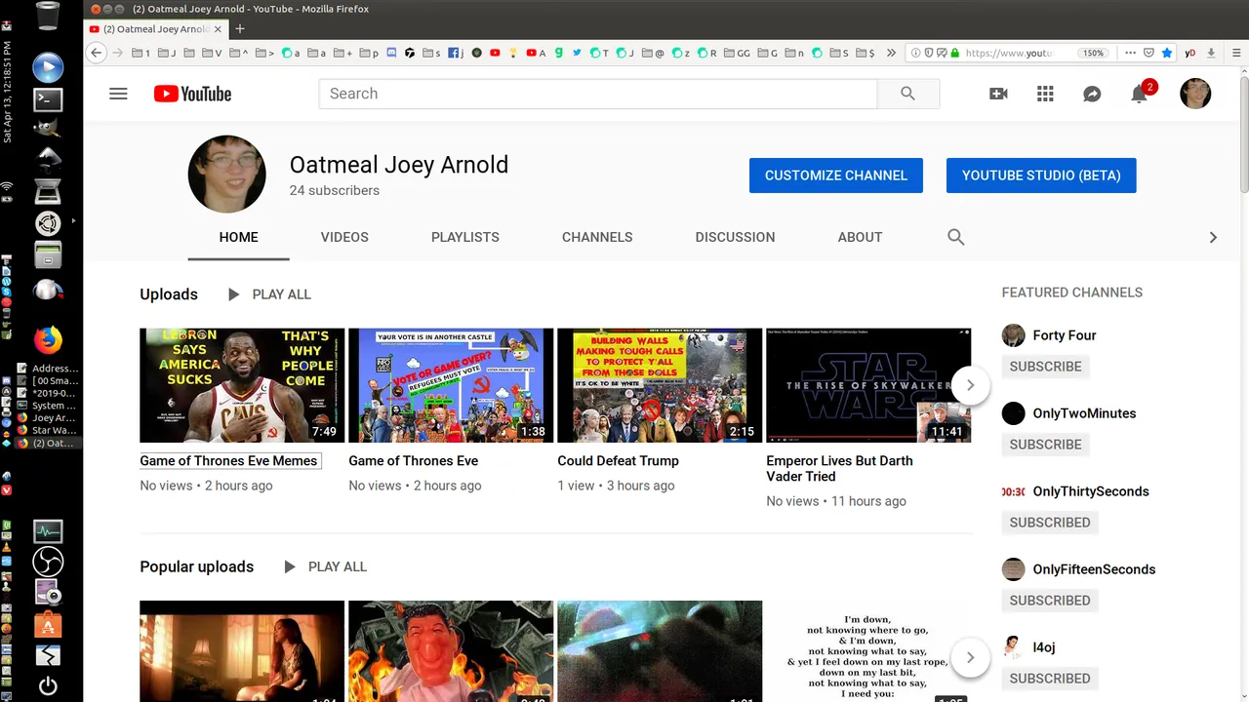The width and height of the screenshot is (1249, 702).
Task: Click the Pocket save icon
Action: point(1148,53)
